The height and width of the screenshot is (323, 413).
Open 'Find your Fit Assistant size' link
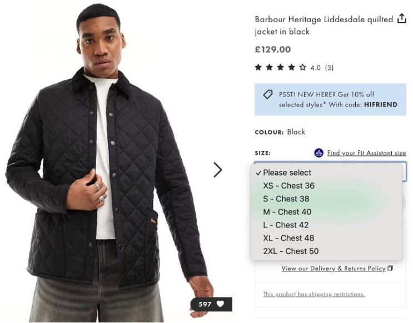pos(366,153)
